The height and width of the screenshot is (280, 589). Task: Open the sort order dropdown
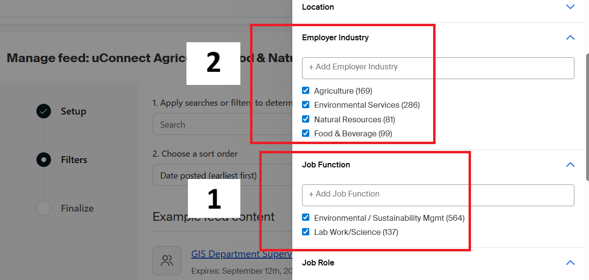click(x=222, y=176)
